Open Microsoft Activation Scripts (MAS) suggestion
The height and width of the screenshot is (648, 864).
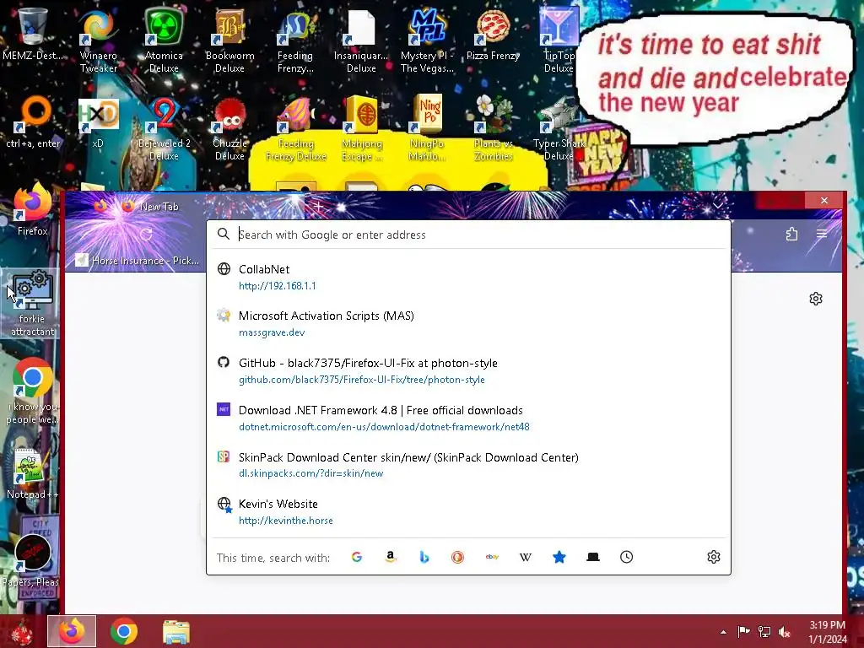point(468,324)
